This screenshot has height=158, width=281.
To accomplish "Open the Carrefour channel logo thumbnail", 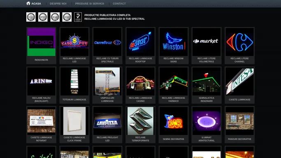I will [x=239, y=42].
